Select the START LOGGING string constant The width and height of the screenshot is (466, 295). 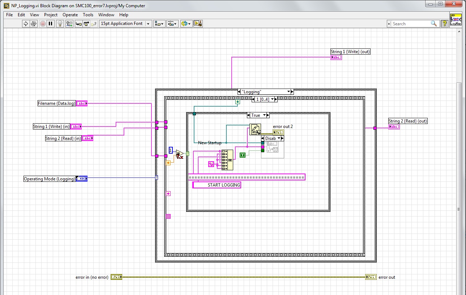click(x=217, y=185)
